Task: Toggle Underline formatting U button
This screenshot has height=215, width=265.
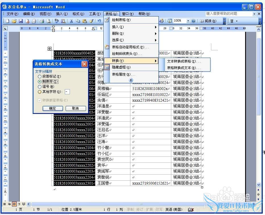Action: [232, 21]
